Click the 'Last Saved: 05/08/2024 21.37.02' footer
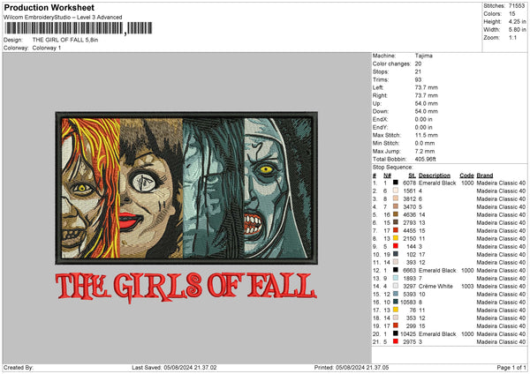The height and width of the screenshot is (374, 530). (174, 367)
